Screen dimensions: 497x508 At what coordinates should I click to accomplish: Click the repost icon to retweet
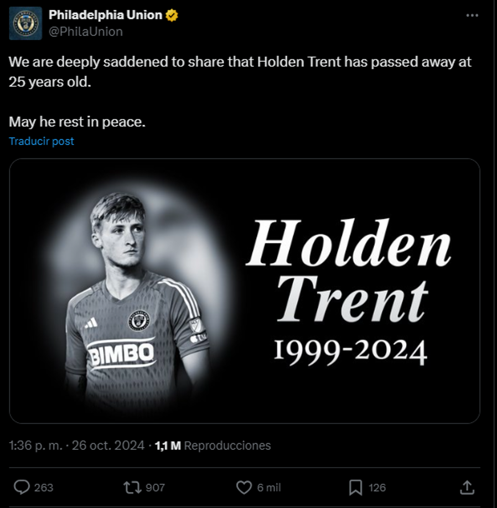tap(131, 488)
